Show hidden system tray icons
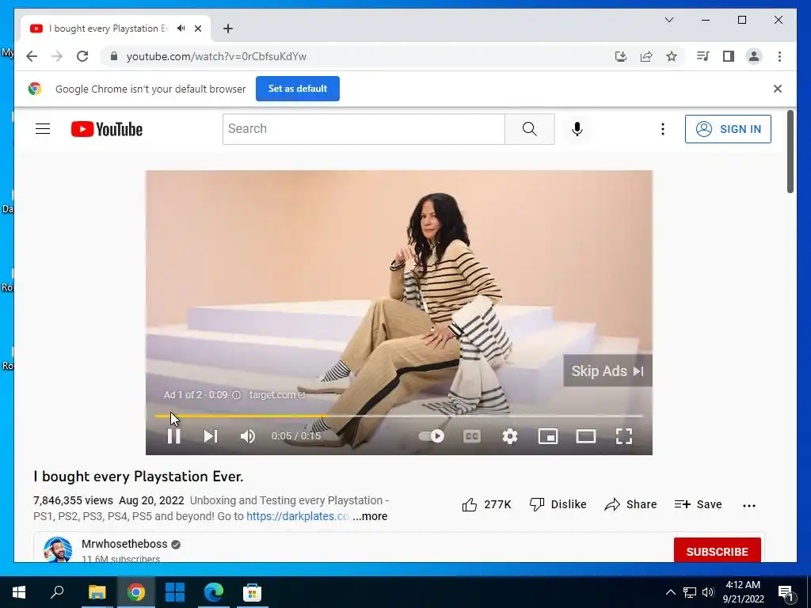Viewport: 811px width, 608px height. point(670,592)
